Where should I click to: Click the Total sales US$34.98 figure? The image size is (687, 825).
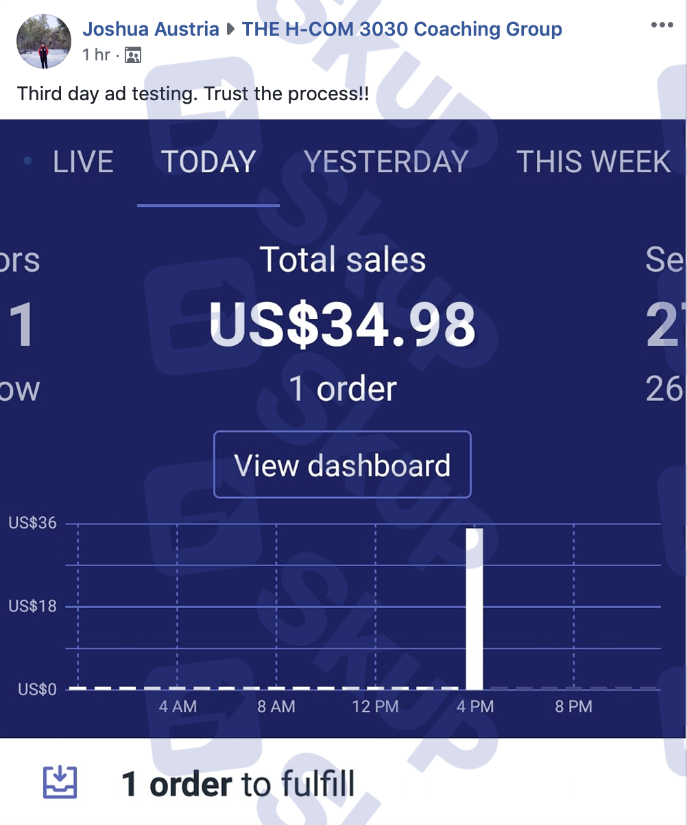click(342, 325)
